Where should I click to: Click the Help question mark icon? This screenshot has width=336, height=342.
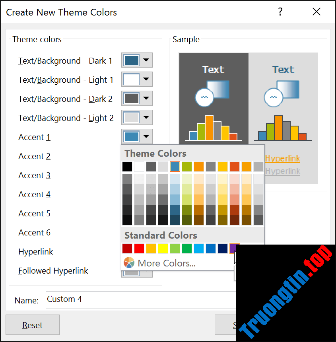pos(280,12)
